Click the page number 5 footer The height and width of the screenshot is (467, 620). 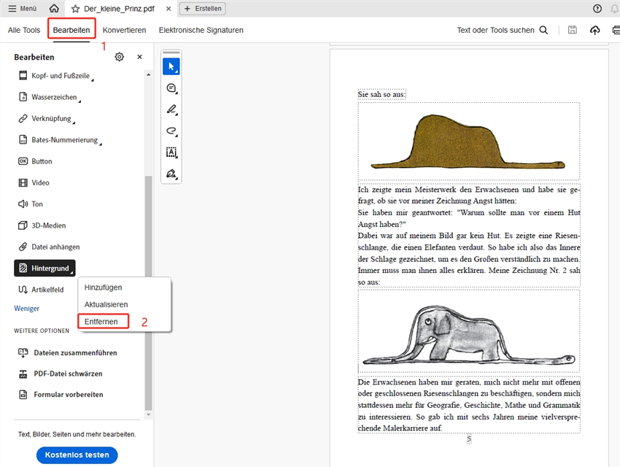pos(469,439)
